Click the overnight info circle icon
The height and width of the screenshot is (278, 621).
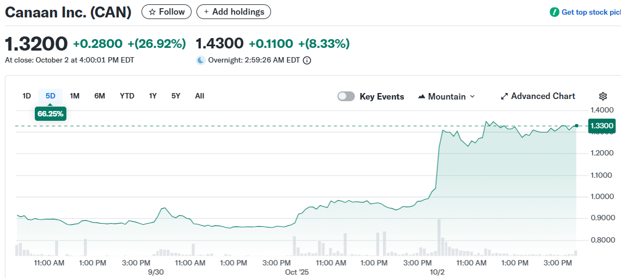coord(307,60)
